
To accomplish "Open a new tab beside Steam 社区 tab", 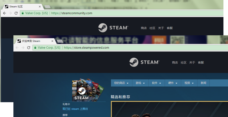I will tap(47, 7).
